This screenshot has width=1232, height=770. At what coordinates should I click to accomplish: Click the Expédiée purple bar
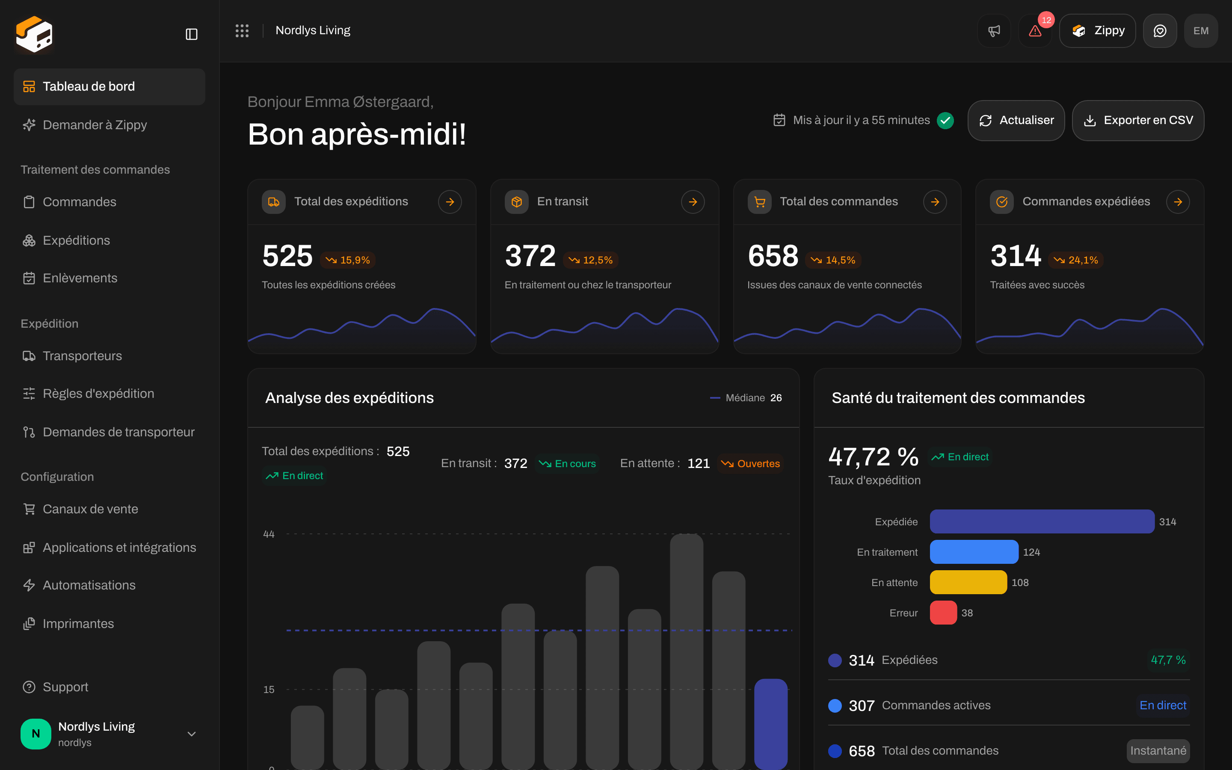tap(1042, 521)
